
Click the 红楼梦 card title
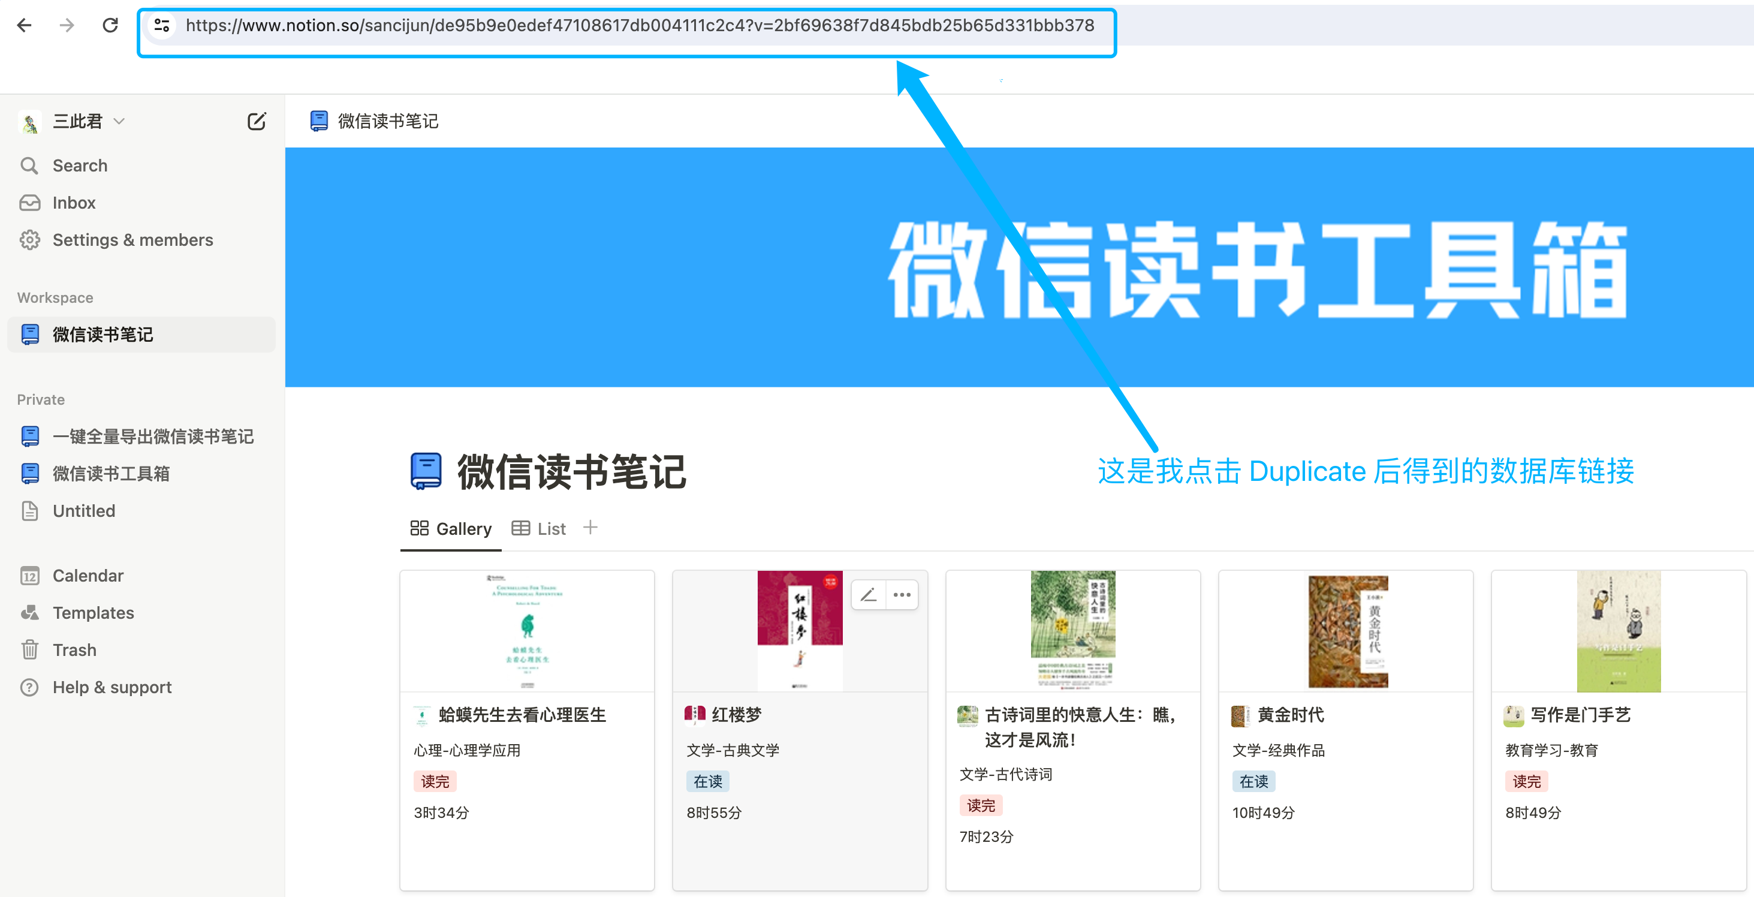point(737,715)
